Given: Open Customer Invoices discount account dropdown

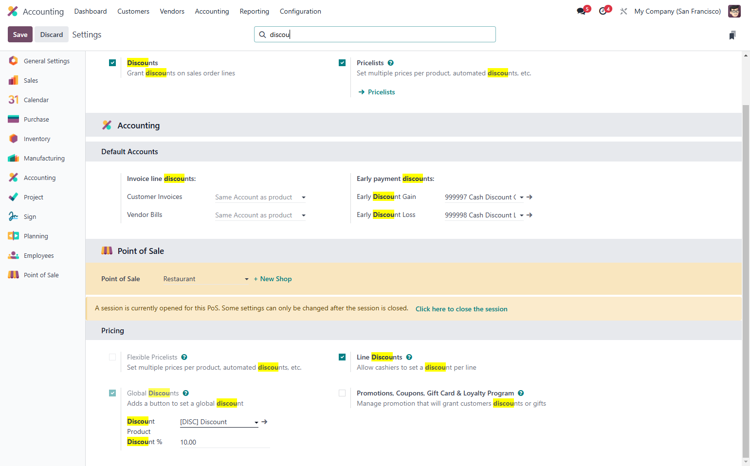Looking at the screenshot, I should pos(260,197).
